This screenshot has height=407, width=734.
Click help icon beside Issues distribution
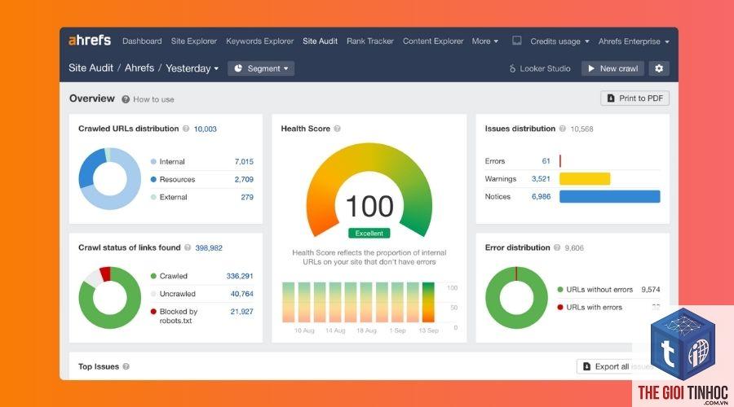(x=562, y=129)
